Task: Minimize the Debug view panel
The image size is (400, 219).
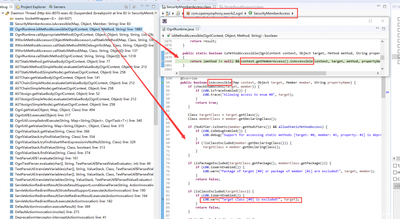Action: tap(148, 6)
